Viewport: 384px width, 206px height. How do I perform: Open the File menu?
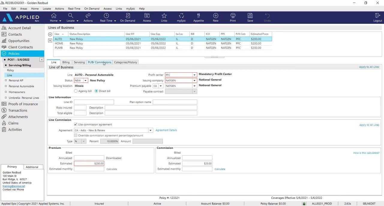coord(5,9)
